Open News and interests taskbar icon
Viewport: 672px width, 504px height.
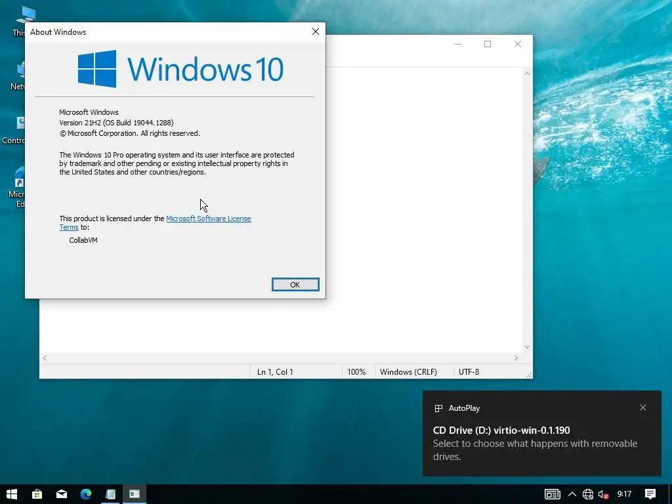click(x=553, y=494)
